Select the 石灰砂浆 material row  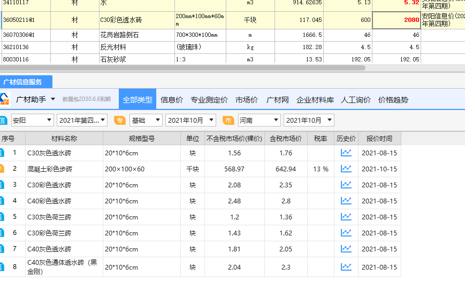113,59
